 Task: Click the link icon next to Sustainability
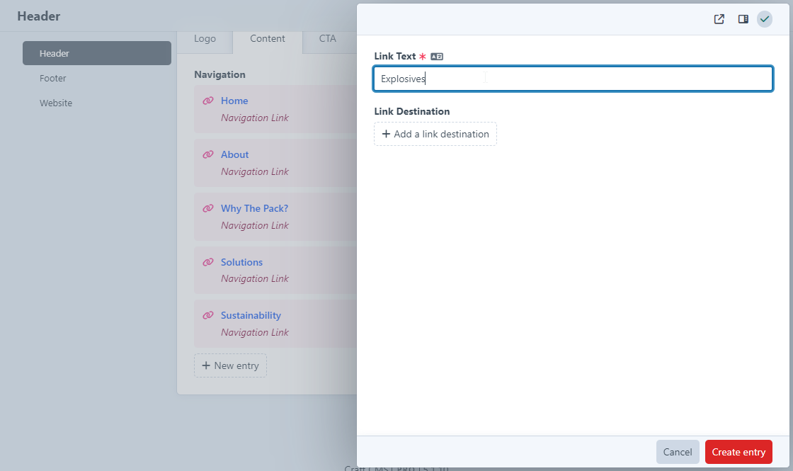pos(208,316)
